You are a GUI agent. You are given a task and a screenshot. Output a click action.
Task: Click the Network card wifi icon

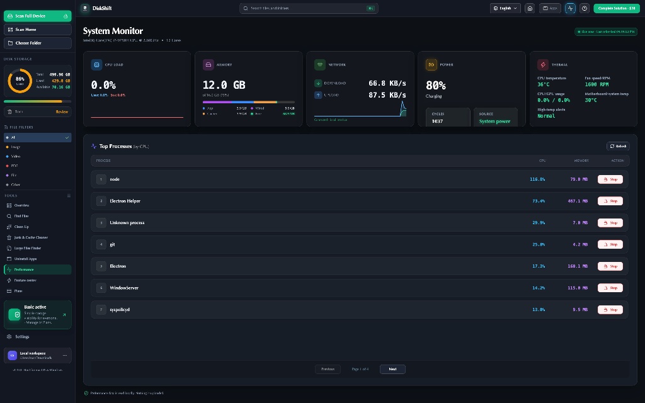(x=319, y=65)
